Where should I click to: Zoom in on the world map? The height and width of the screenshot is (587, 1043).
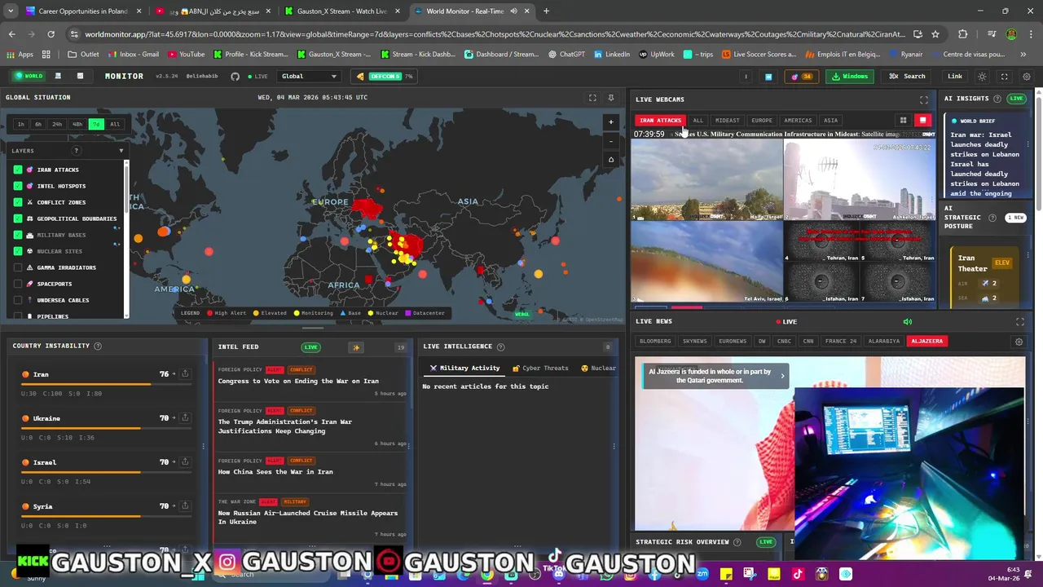[x=611, y=122]
